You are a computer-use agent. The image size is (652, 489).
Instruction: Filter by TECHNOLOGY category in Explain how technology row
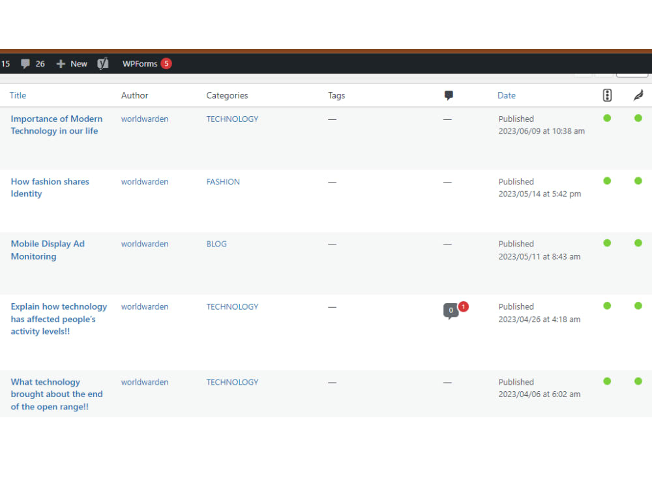(x=233, y=306)
